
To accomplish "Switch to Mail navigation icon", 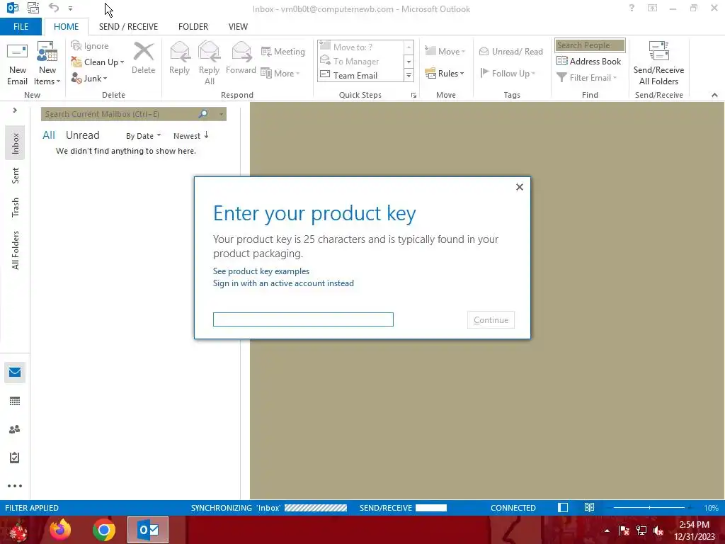I will tap(15, 373).
